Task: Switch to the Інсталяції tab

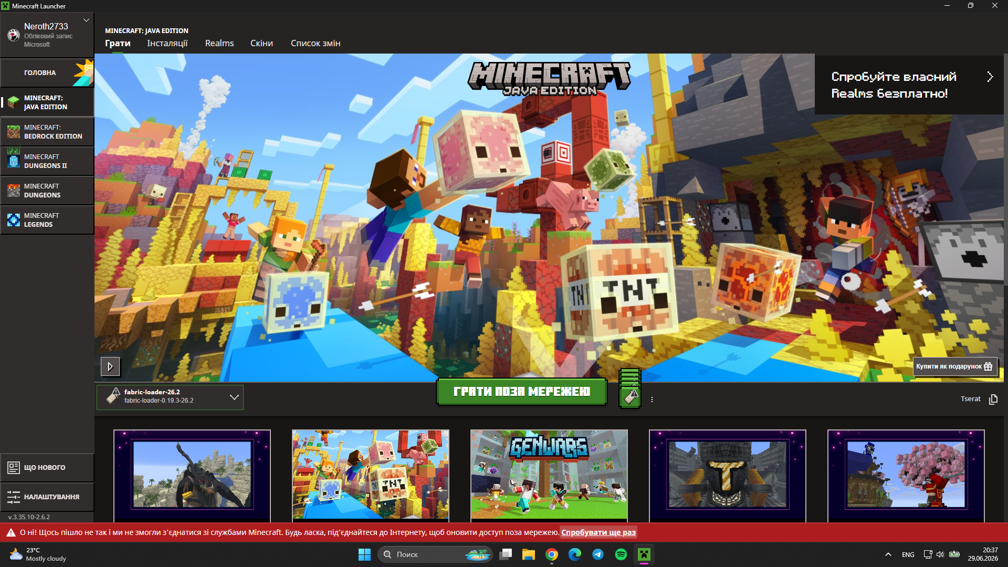Action: click(x=167, y=43)
